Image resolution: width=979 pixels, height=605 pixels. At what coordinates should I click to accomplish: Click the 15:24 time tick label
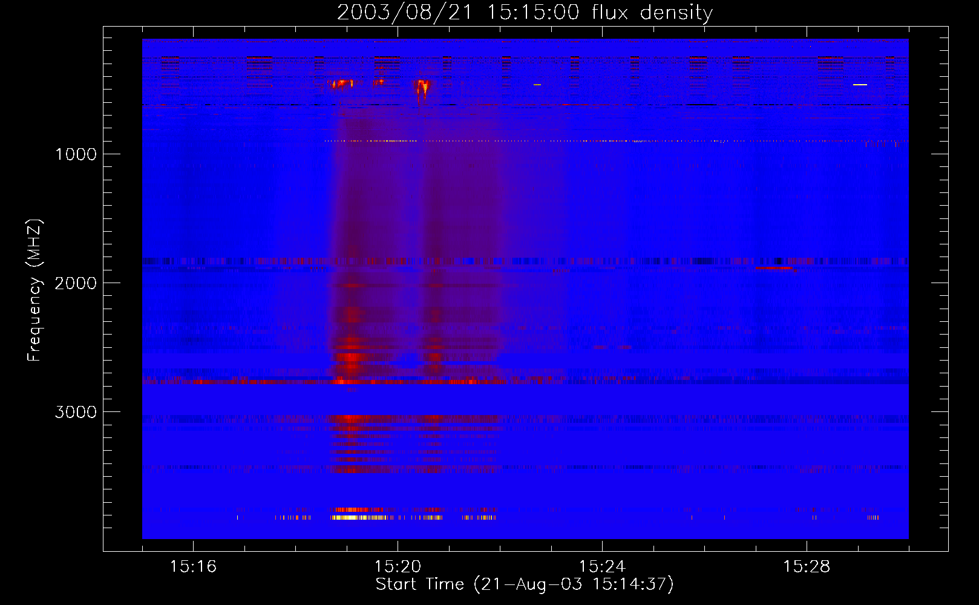point(602,566)
